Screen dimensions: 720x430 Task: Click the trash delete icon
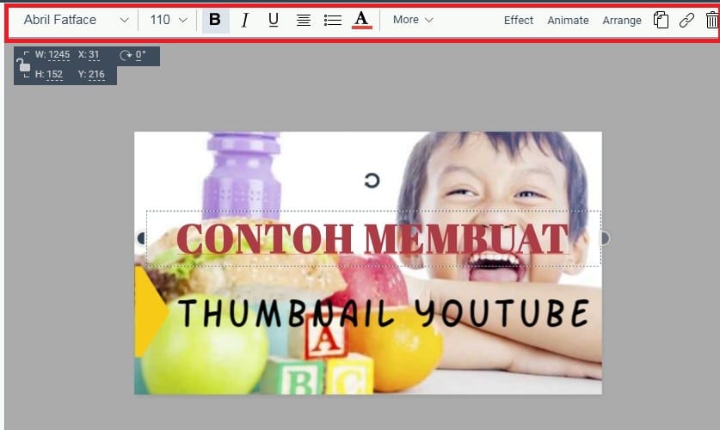pyautogui.click(x=712, y=20)
